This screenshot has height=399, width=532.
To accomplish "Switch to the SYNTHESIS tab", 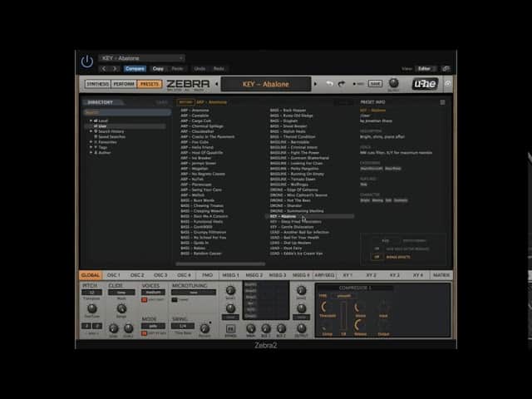I will click(98, 84).
